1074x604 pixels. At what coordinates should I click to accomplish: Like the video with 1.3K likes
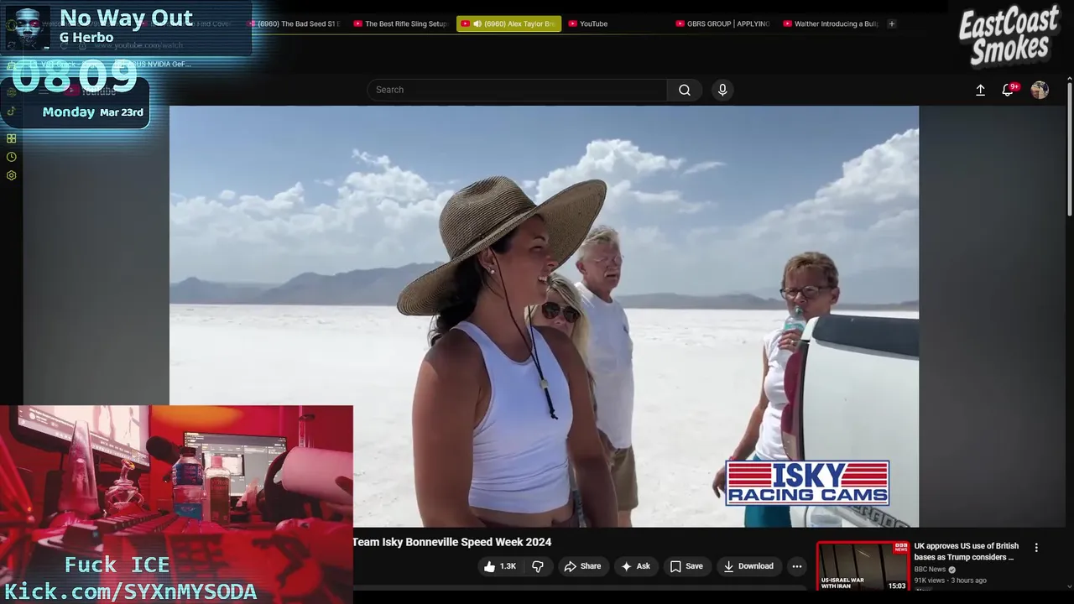point(499,566)
